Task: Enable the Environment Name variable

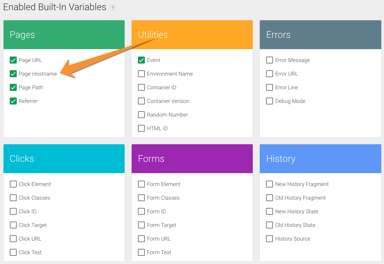Action: pos(141,74)
